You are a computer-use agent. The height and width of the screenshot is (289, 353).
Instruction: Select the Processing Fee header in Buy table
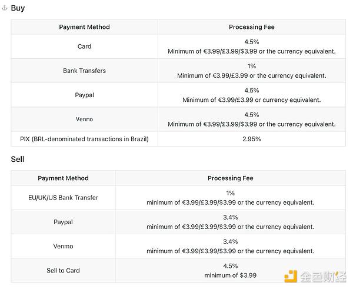click(252, 27)
